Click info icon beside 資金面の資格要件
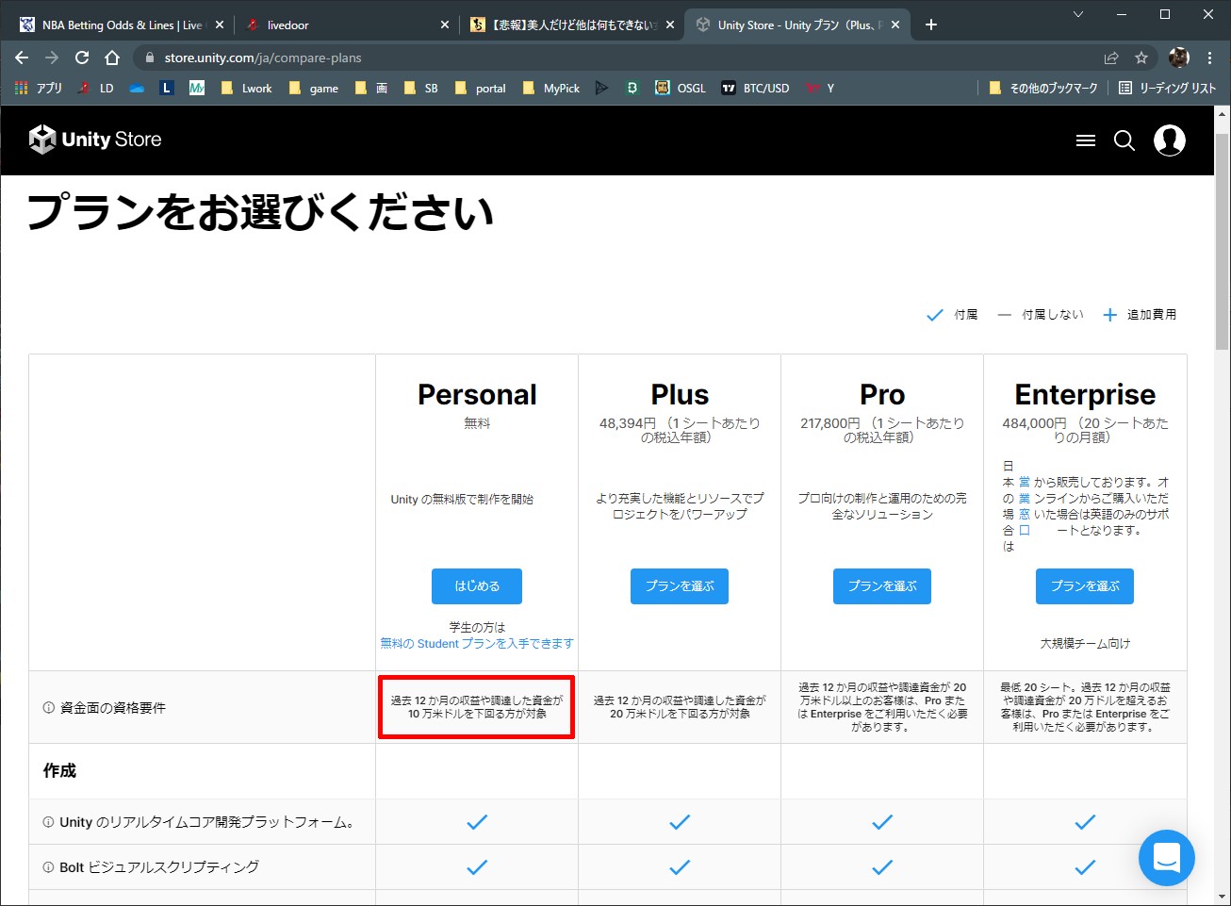 pyautogui.click(x=48, y=708)
